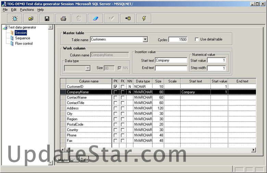Toggle the PK checkbox for Phone
The image size is (267, 173).
click(115, 135)
